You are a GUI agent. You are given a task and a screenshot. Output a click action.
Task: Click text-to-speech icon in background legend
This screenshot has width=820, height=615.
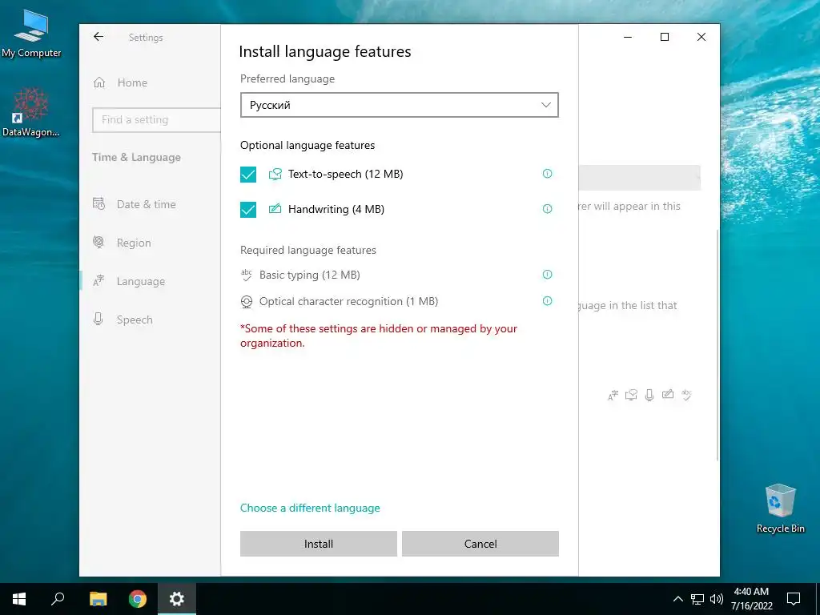631,395
